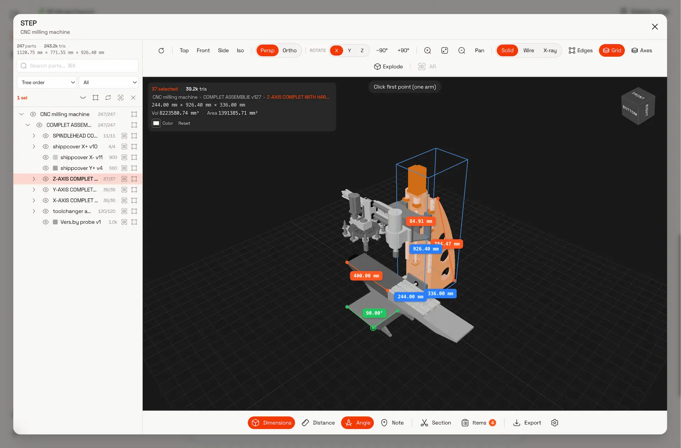
Task: Isolate the toolchanger assembly
Action: coord(124,211)
